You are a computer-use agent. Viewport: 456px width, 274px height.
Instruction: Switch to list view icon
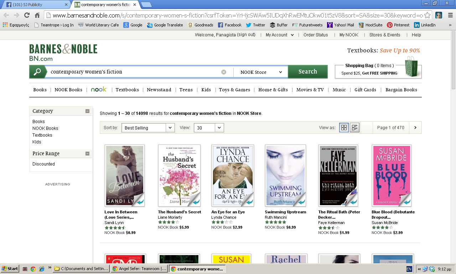click(354, 128)
